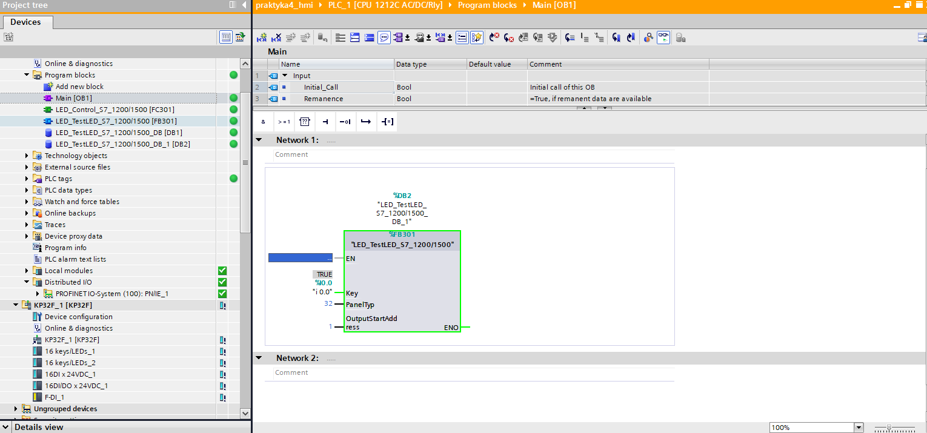This screenshot has width=927, height=433.
Task: Open Device configuration under KP32F_1
Action: pos(78,317)
